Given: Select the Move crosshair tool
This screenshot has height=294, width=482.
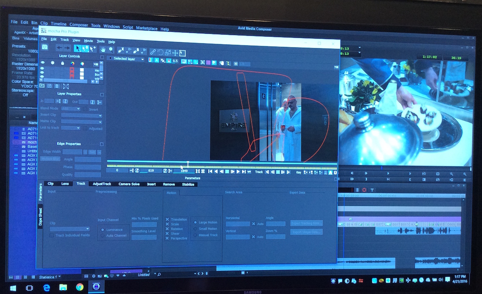Looking at the screenshot, I should 175,53.
